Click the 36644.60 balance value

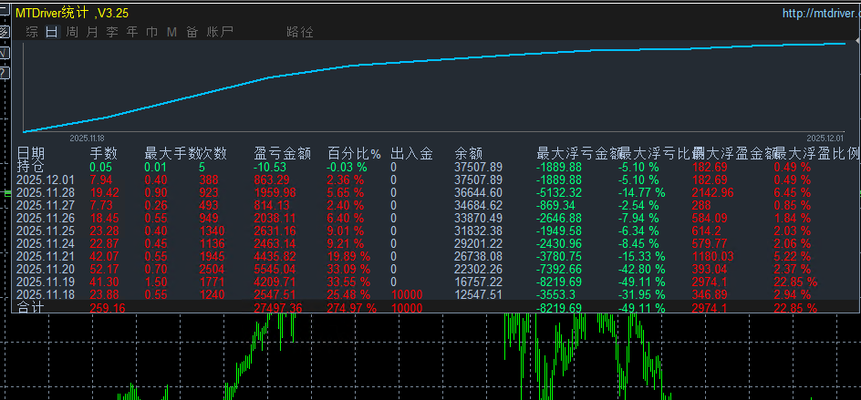[x=478, y=192]
